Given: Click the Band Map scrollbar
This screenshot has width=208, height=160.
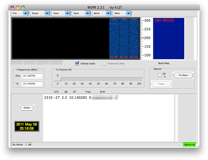Looking at the screenshot, I should tap(195, 39).
